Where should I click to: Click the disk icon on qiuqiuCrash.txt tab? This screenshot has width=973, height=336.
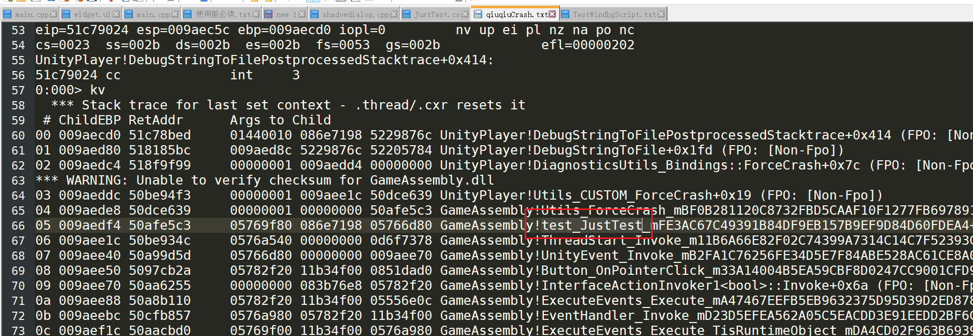click(477, 15)
